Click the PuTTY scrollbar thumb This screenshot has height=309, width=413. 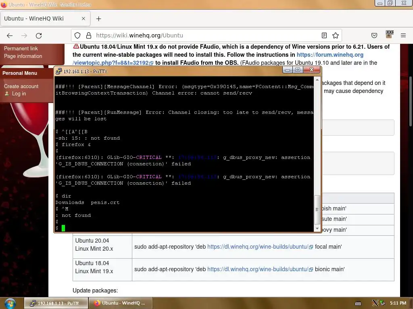(x=317, y=210)
